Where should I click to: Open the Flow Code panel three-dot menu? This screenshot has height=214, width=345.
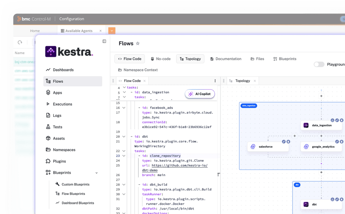tap(215, 81)
